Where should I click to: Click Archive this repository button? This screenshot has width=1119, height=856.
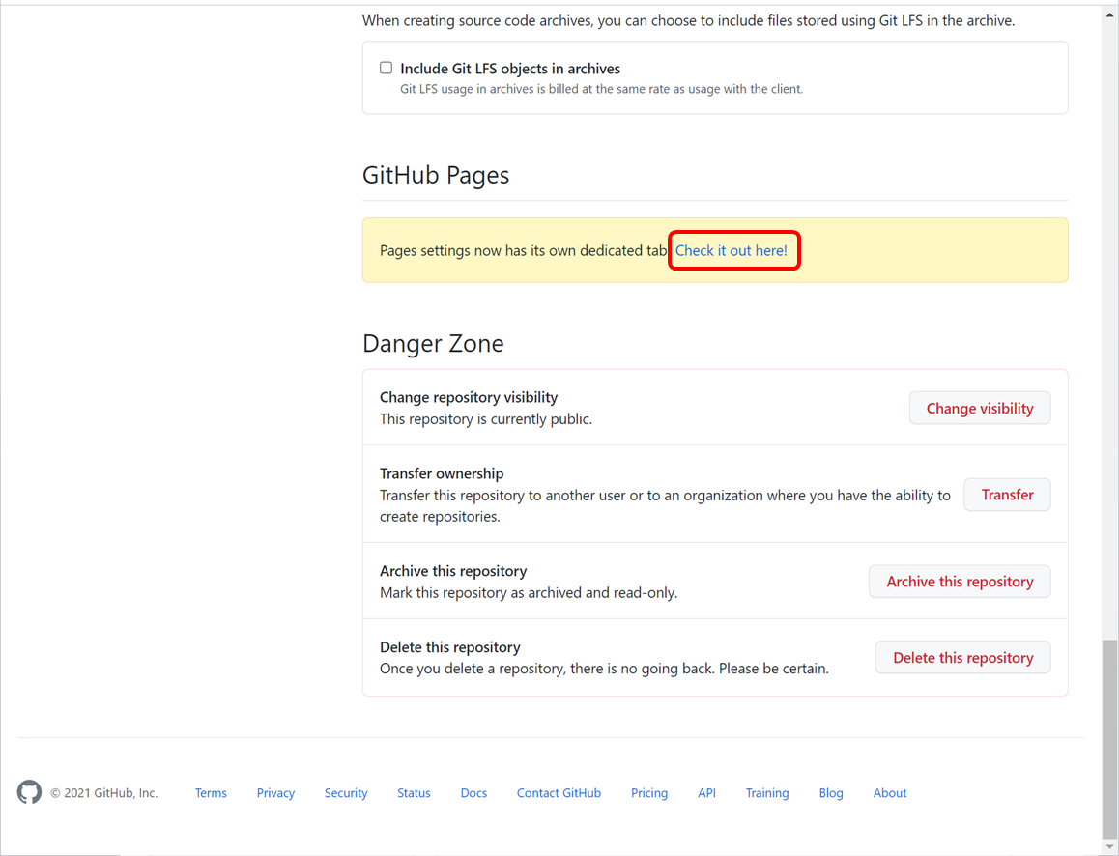(x=960, y=582)
